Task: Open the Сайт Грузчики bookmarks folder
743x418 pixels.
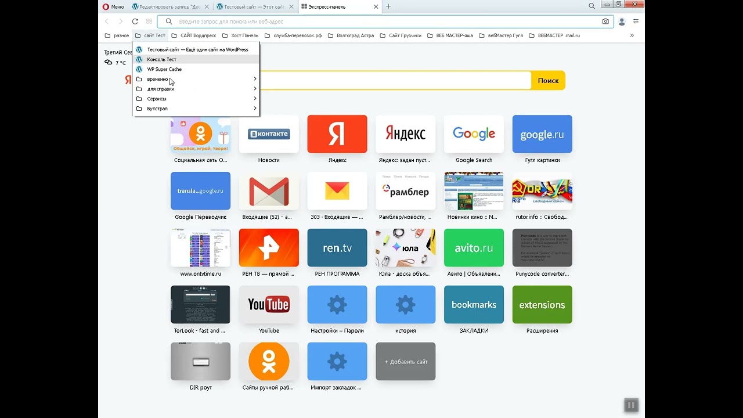Action: (x=401, y=35)
